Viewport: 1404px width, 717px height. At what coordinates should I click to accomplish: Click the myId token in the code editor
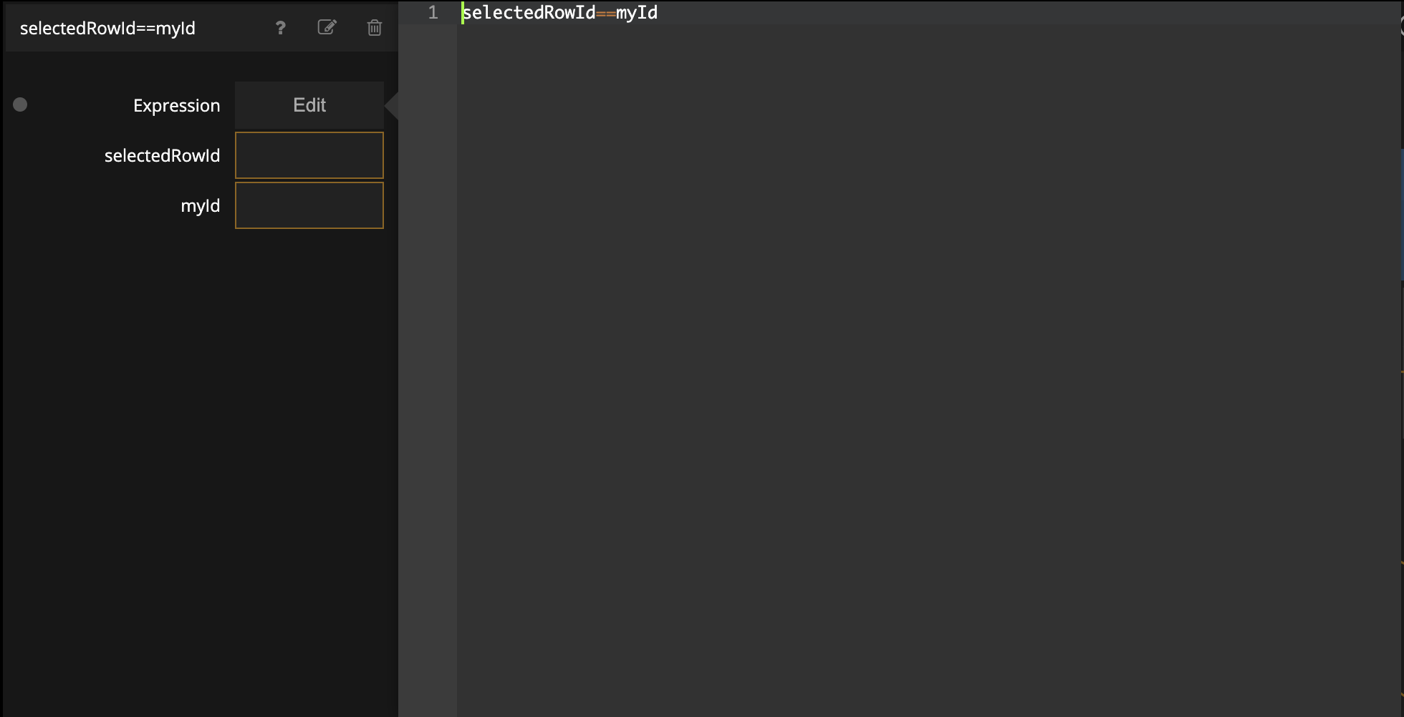(x=637, y=13)
